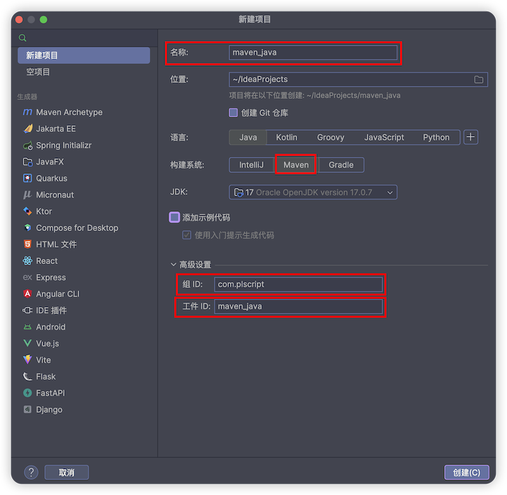
Task: Select the React atom icon
Action: click(x=27, y=261)
